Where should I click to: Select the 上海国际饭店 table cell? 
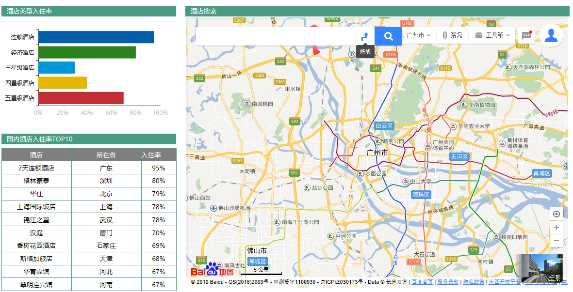(x=36, y=207)
